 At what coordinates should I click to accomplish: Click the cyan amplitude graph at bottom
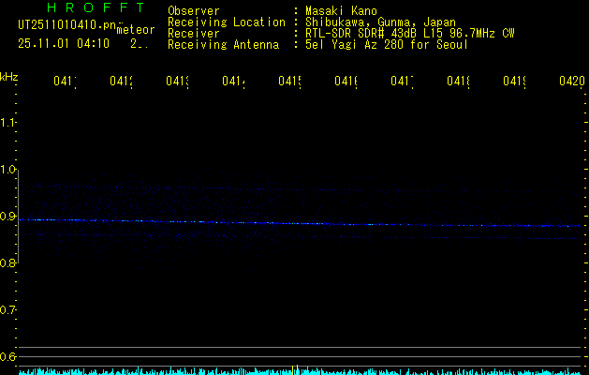coord(300,371)
